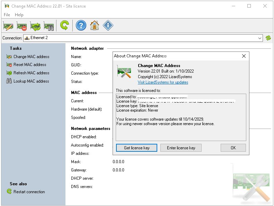Image resolution: width=274 pixels, height=206 pixels.
Task: Click the Mask value 0.0.0.0
Action: point(118,162)
